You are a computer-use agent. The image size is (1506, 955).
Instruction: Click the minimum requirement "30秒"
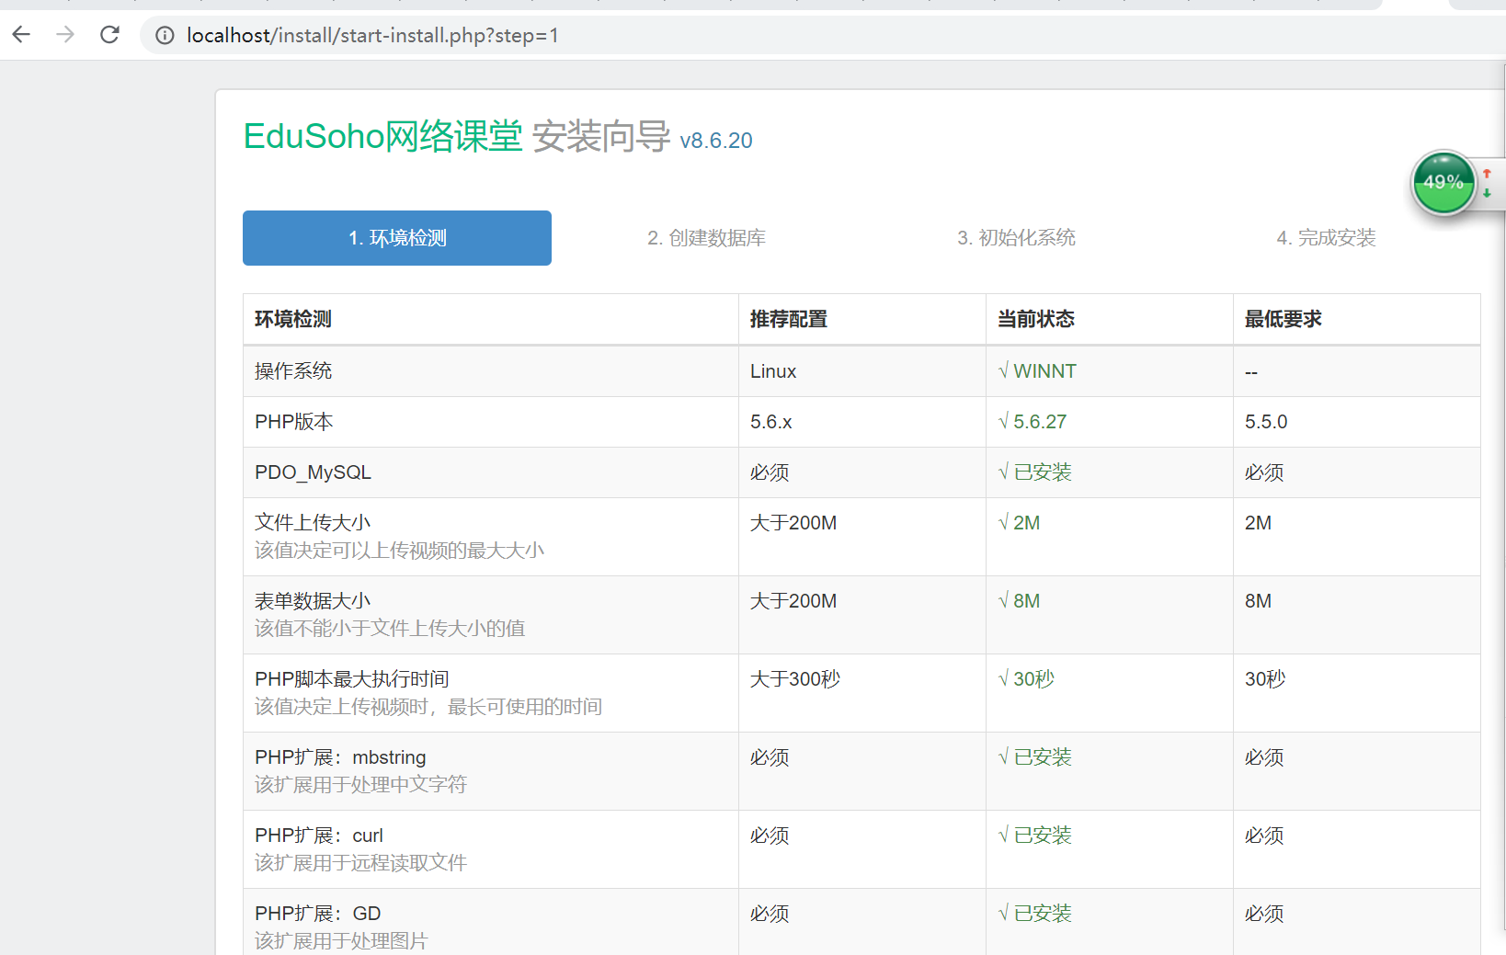click(1265, 679)
